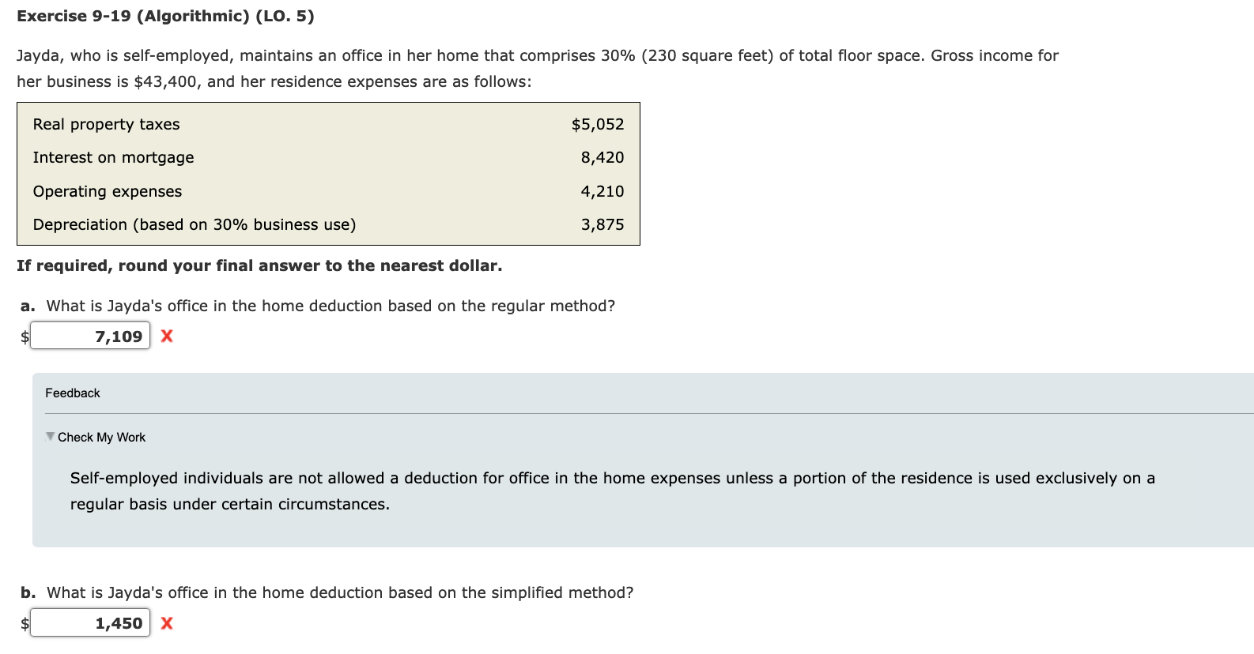1254x654 pixels.
Task: Click the $5,052 amount in the table
Action: (x=598, y=125)
